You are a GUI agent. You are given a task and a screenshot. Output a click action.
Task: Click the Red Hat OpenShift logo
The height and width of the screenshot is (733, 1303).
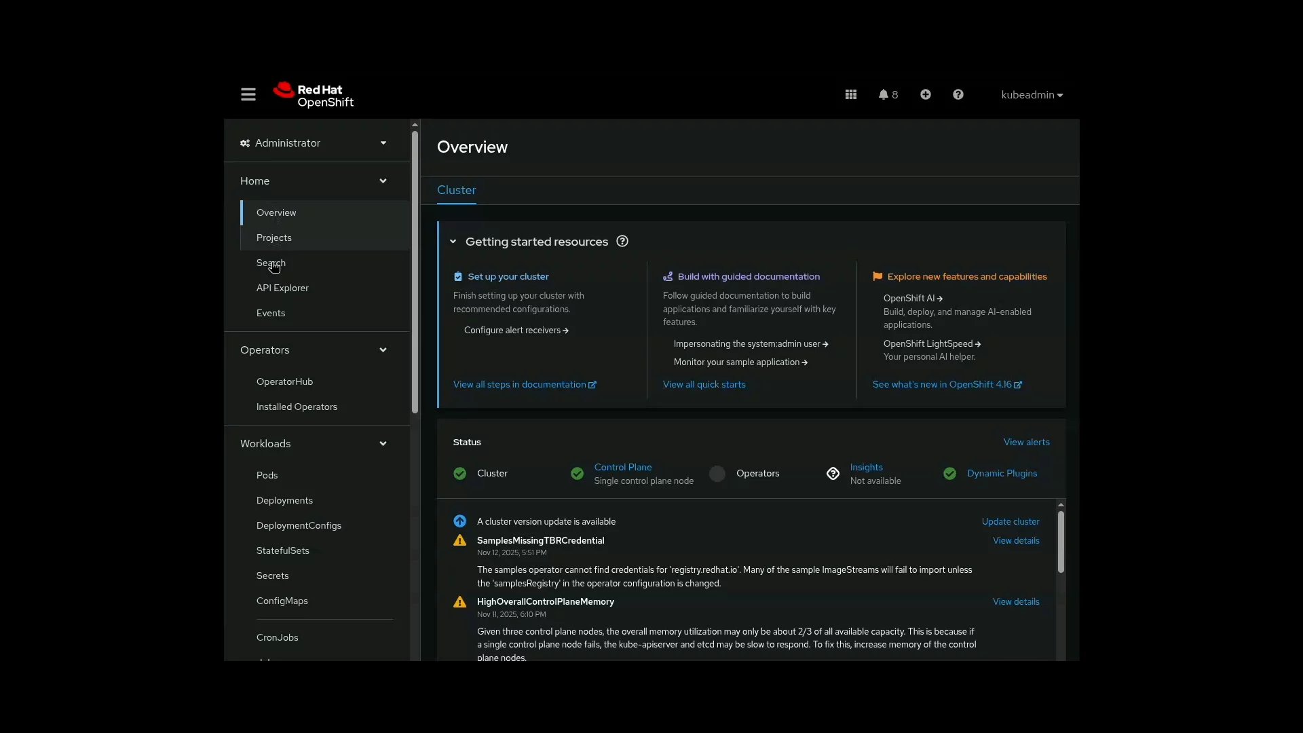tap(314, 94)
